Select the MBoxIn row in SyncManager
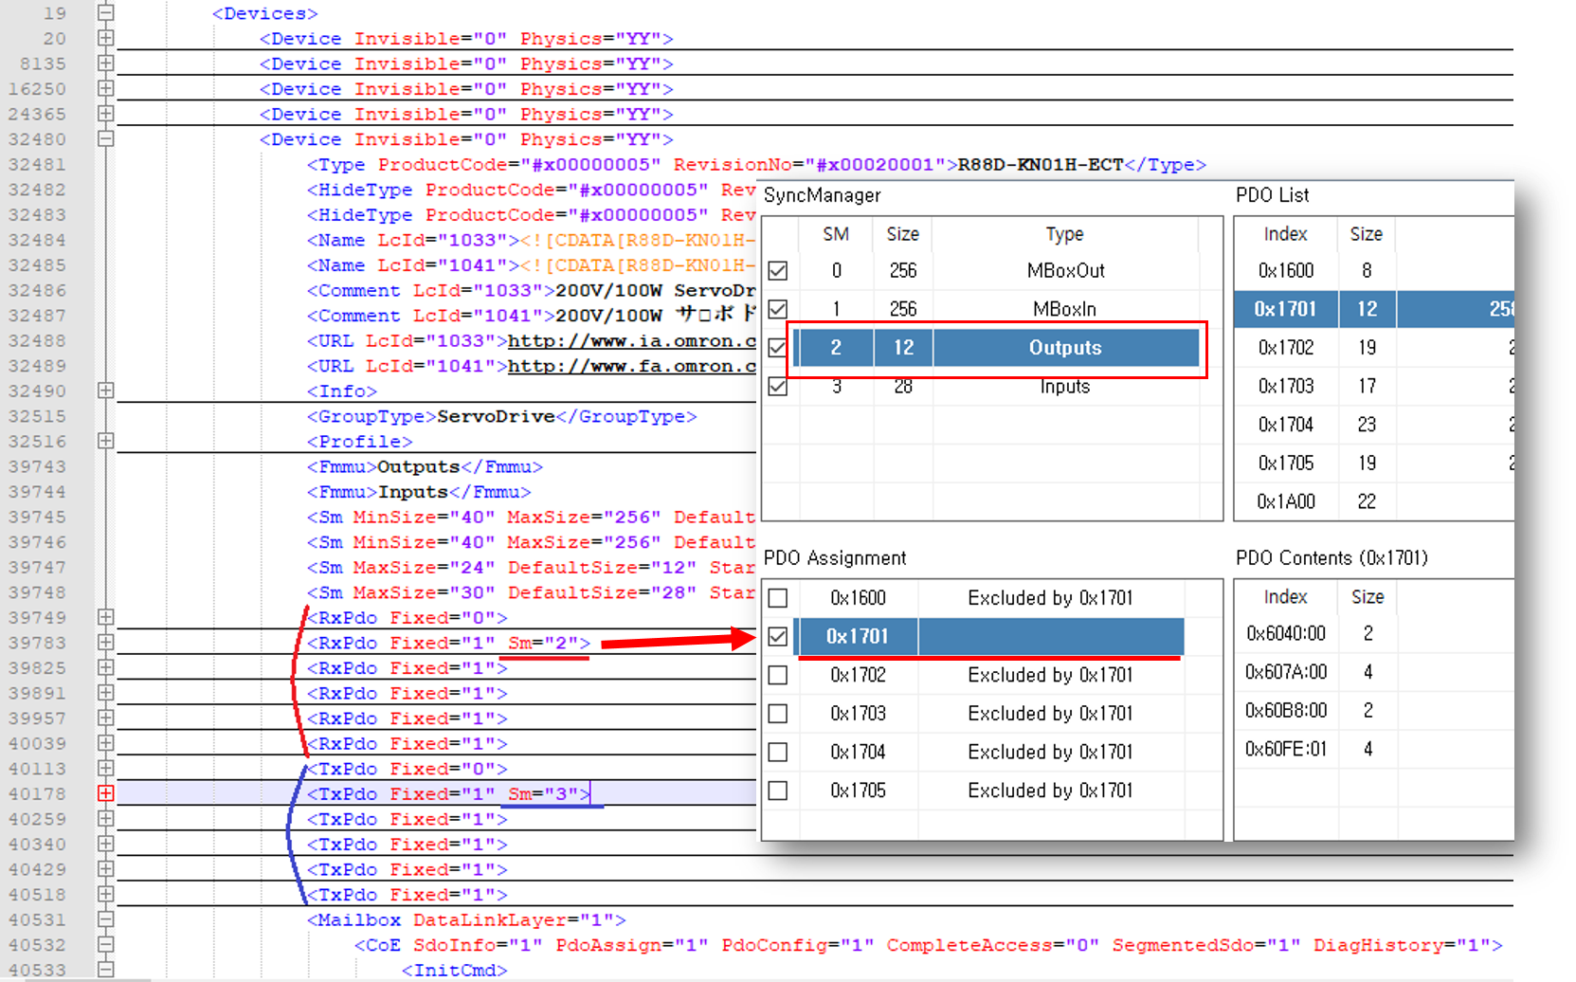This screenshot has width=1576, height=982. pyautogui.click(x=1063, y=309)
